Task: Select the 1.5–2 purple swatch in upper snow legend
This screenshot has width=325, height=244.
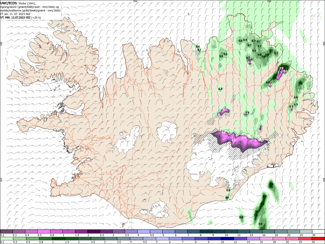Action: coord(81,232)
